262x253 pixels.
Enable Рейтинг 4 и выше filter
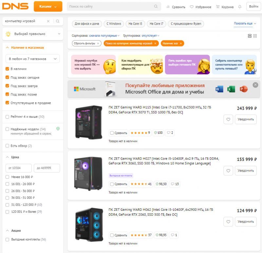pos(7,117)
